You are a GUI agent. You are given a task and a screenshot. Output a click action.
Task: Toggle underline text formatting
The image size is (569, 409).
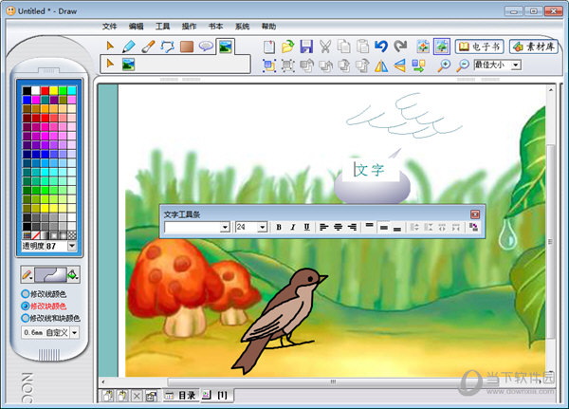click(307, 228)
